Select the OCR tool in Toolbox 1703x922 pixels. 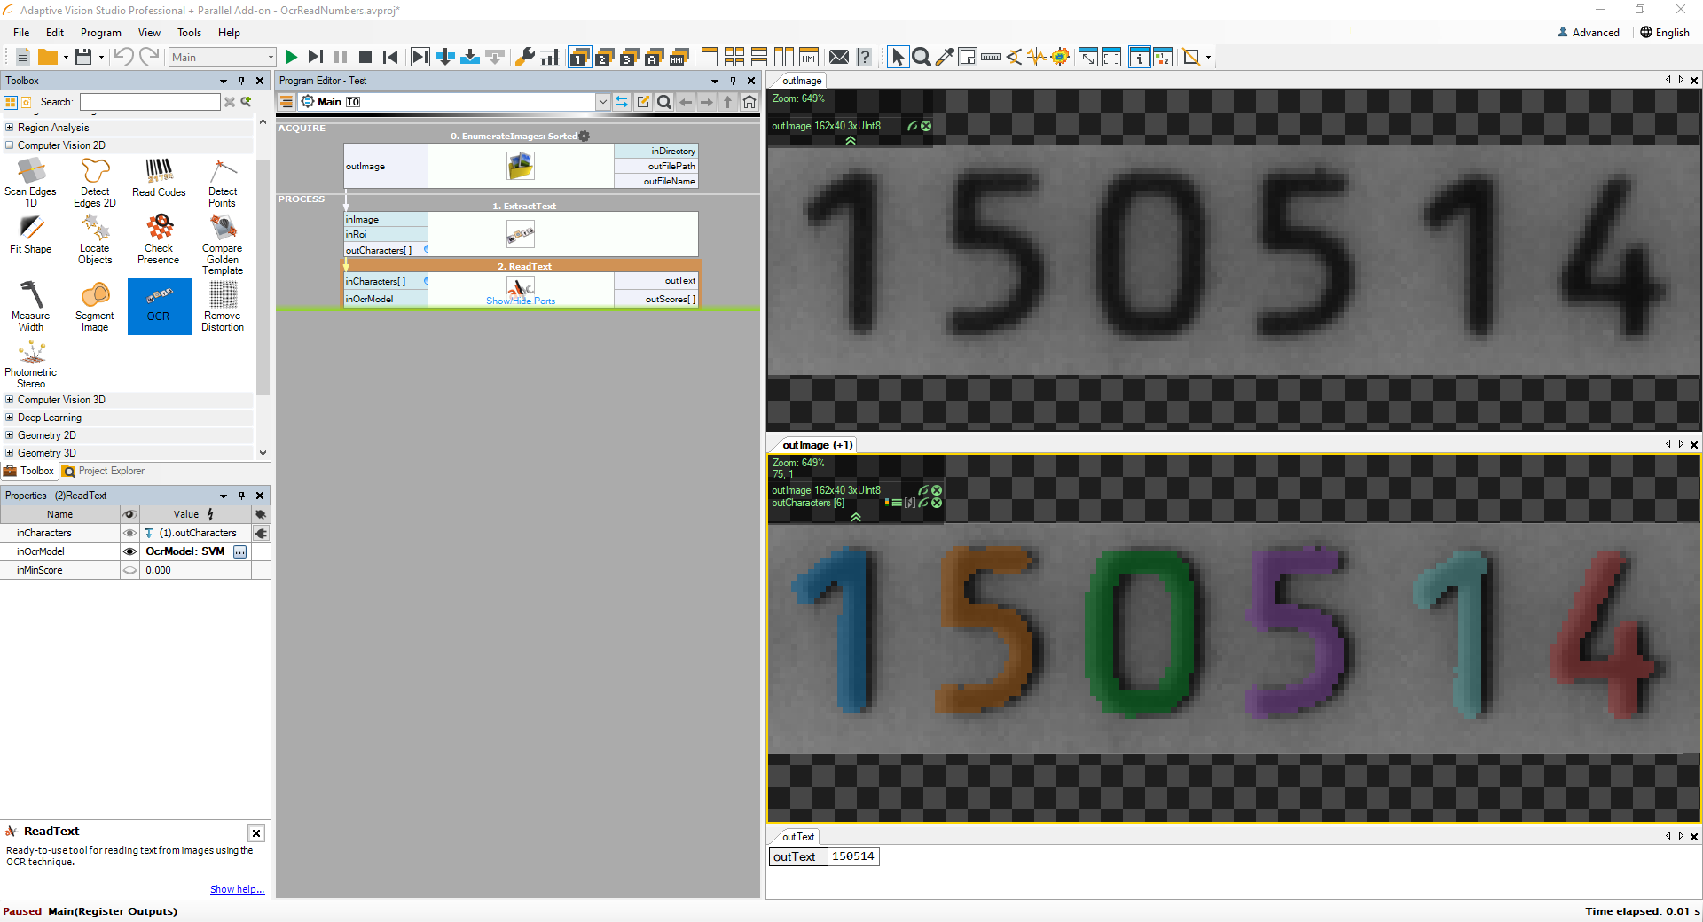tap(159, 306)
